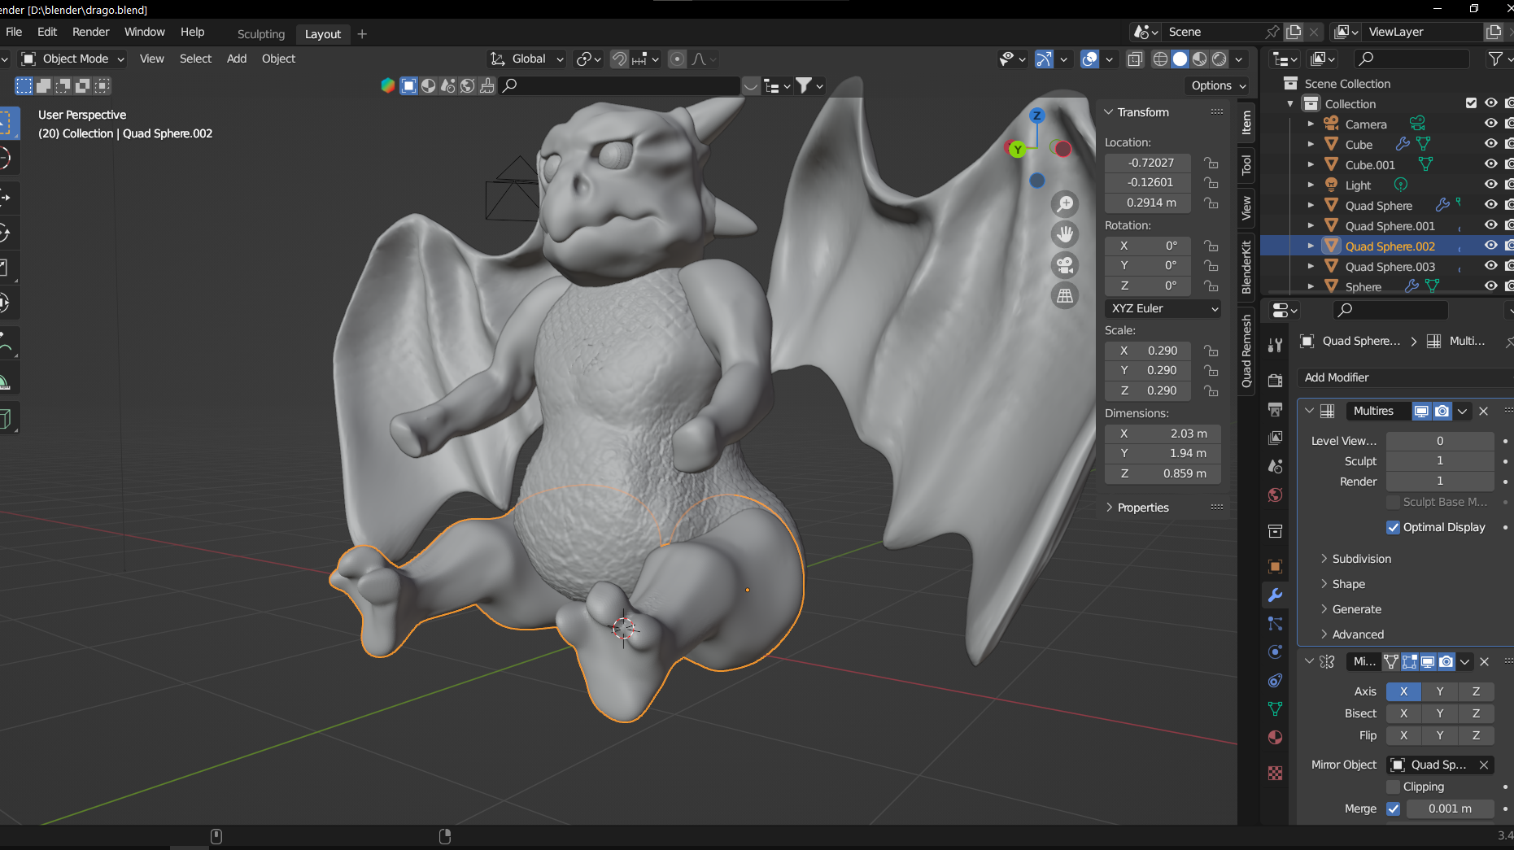1514x850 pixels.
Task: Enable the Clipping checkbox
Action: click(x=1393, y=787)
